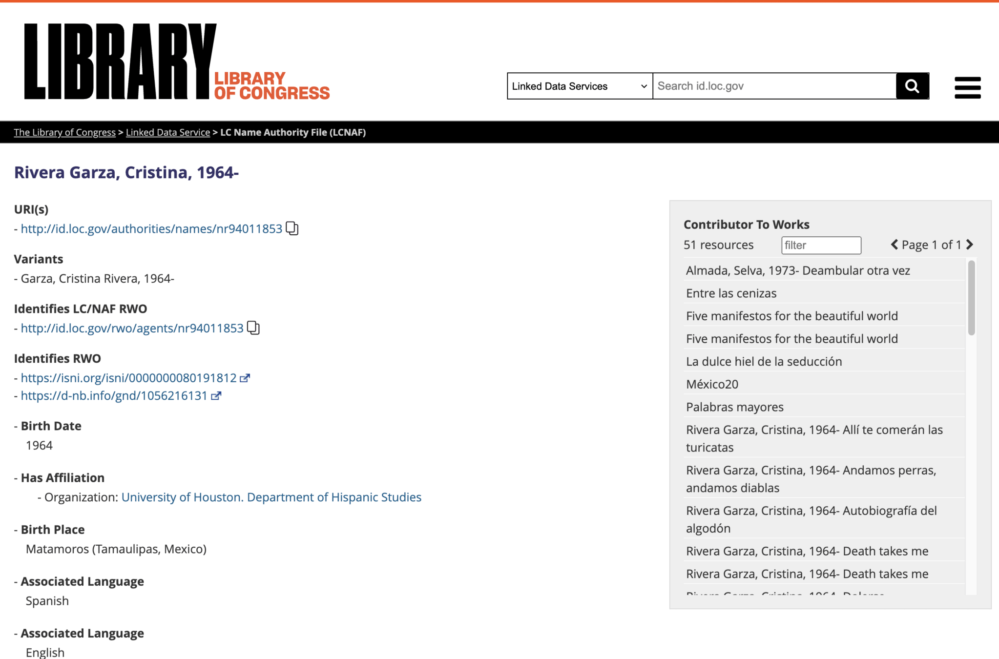Focus the resources filter input box
This screenshot has width=999, height=659.
click(x=821, y=245)
